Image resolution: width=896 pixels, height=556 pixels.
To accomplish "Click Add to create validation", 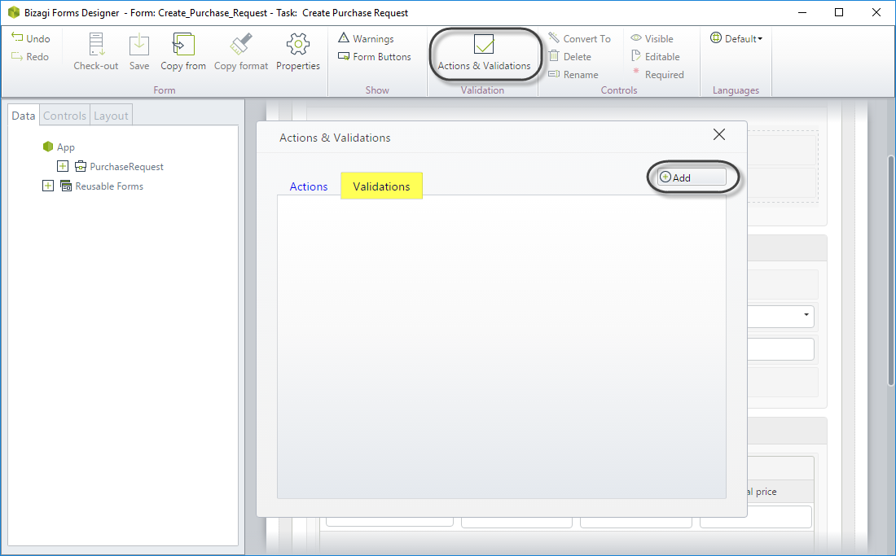I will (692, 177).
